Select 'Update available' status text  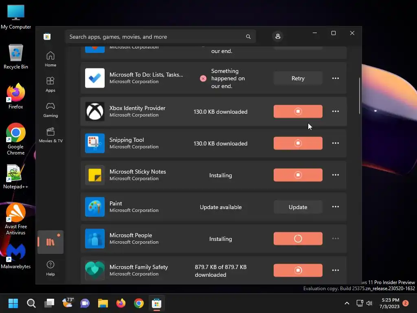point(221,207)
